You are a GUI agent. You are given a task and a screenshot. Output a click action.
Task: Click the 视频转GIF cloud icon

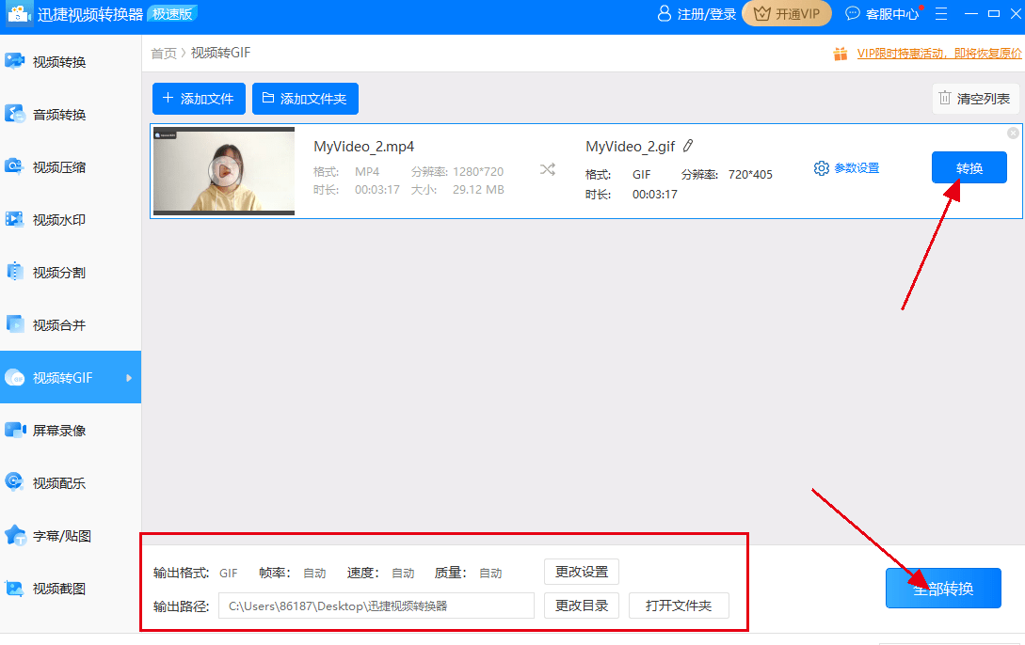(x=14, y=377)
